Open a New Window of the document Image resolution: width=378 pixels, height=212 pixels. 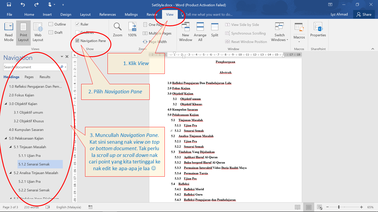coord(185,31)
